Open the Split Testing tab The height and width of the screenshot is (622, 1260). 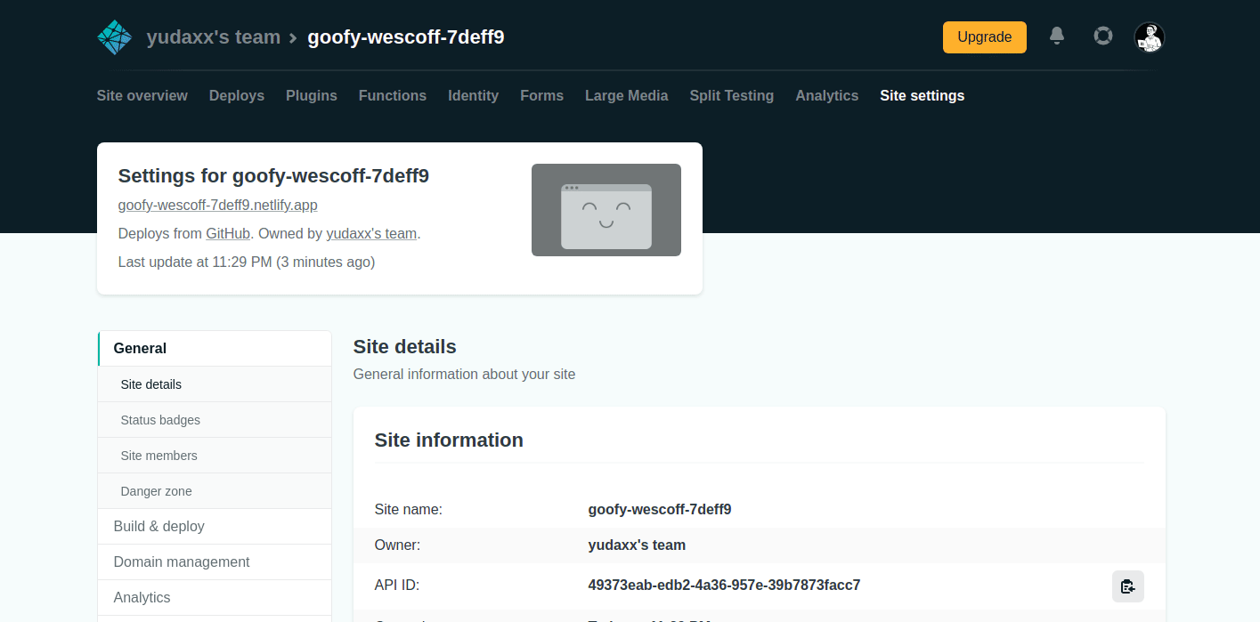[732, 95]
